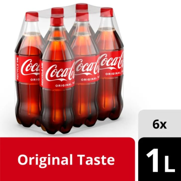
Task: Click the back-left bottle's red cap
Action: click(x=58, y=12)
